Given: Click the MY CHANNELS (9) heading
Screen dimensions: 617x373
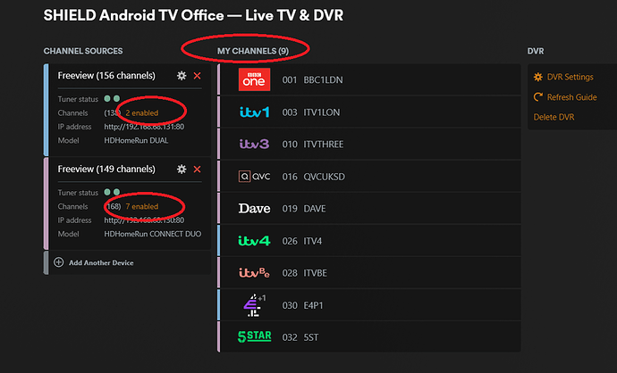Looking at the screenshot, I should point(253,51).
